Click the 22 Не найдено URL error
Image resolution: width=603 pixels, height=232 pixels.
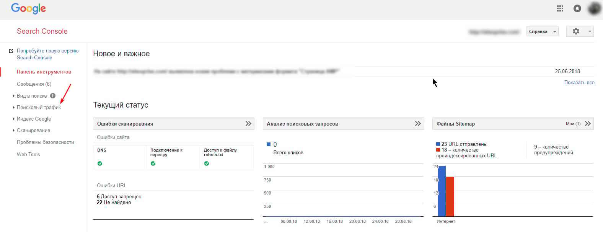114,202
